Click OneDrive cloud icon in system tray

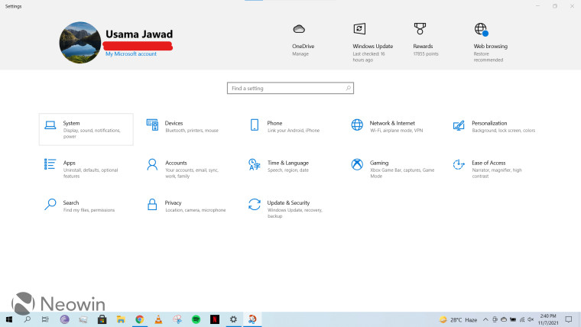[504, 319]
